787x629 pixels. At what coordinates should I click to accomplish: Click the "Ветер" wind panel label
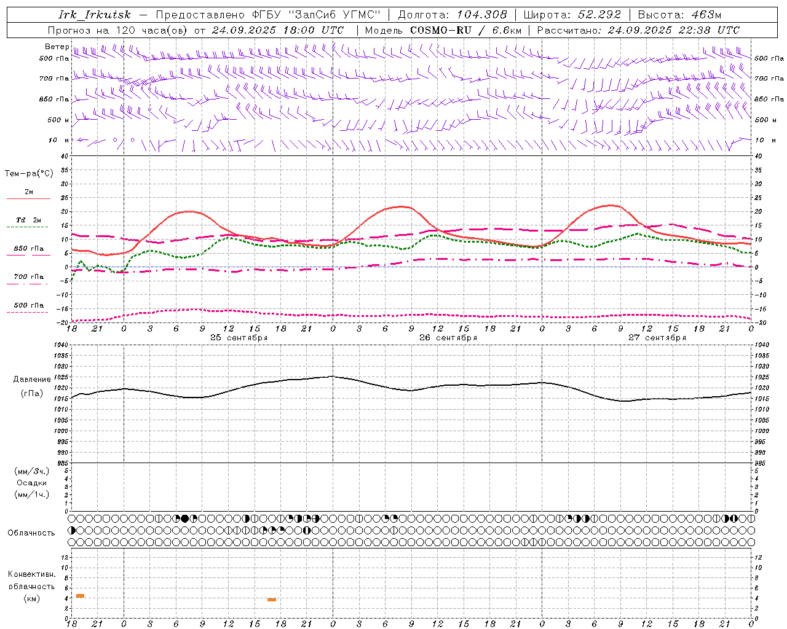[57, 47]
